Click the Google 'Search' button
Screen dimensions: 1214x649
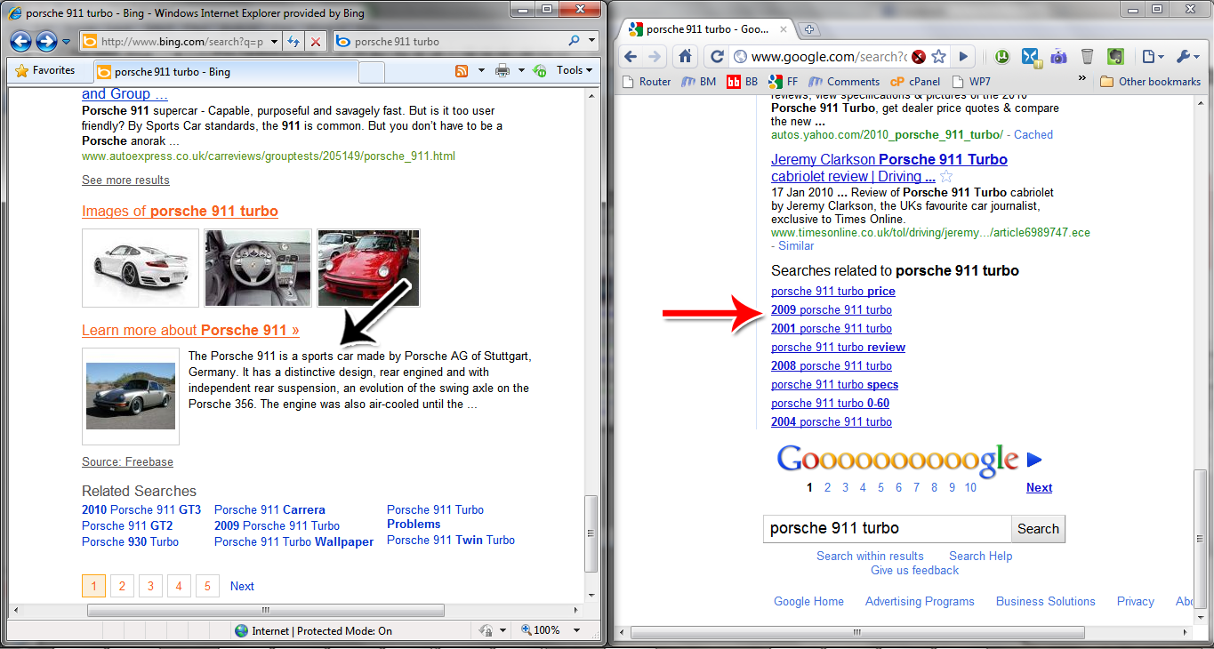(x=1038, y=529)
